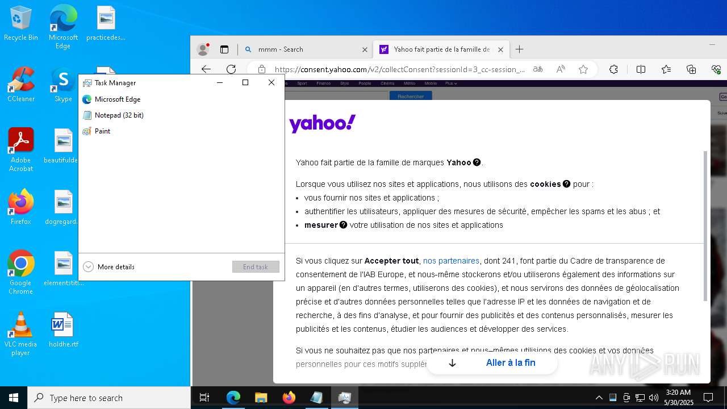Screen dimensions: 727x409
Task: Refresh the Edge page
Action: tap(231, 69)
